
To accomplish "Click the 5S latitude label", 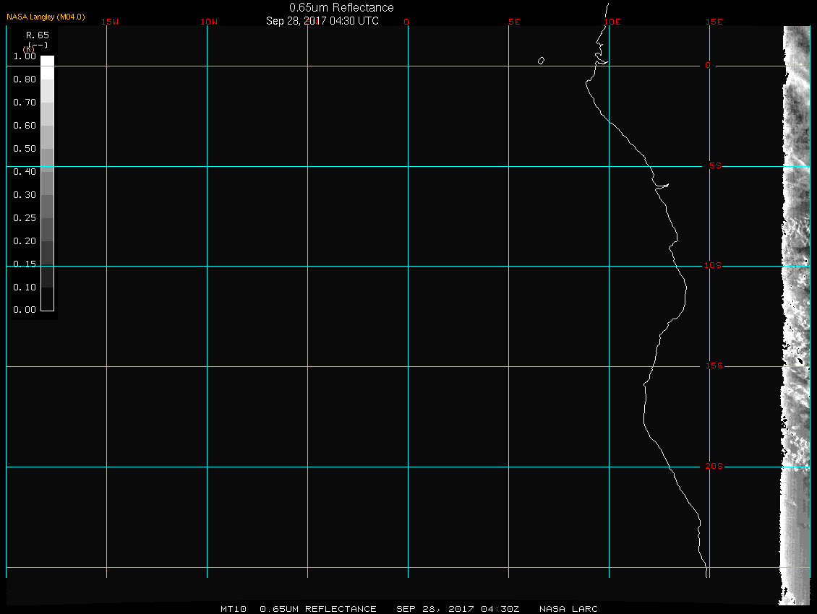I will pos(715,165).
